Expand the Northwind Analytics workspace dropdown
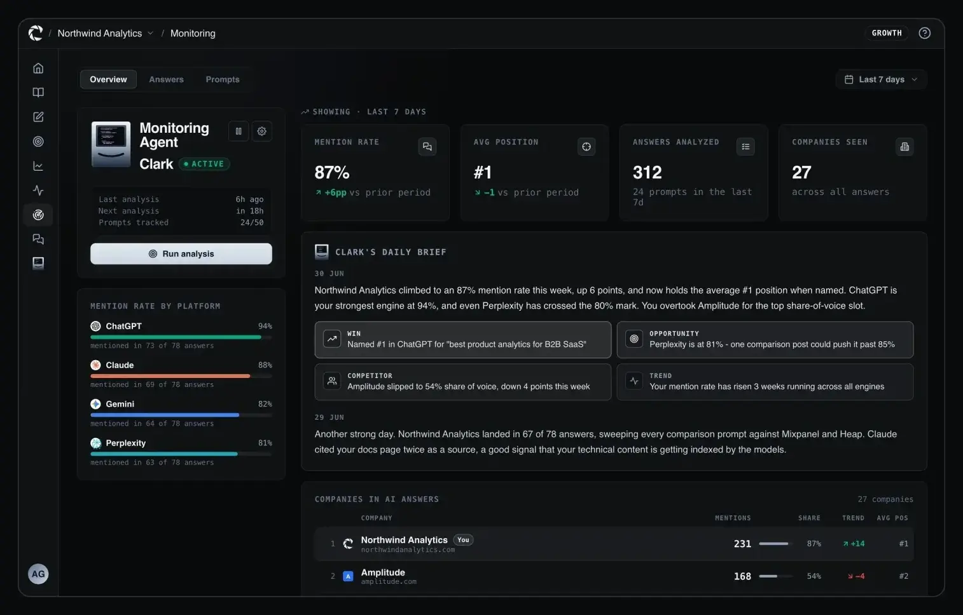The image size is (963, 615). pos(105,33)
